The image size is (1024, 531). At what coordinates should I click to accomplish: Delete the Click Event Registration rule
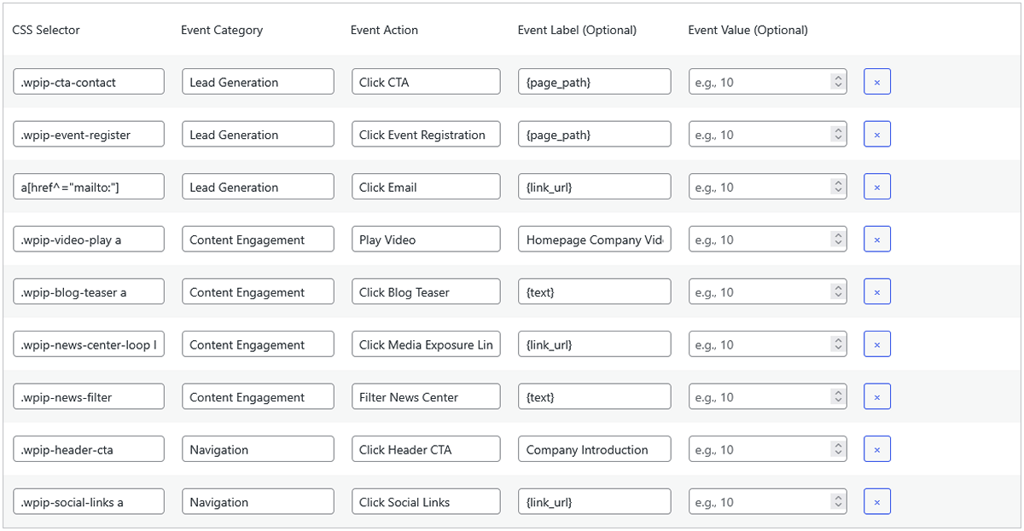click(x=876, y=134)
